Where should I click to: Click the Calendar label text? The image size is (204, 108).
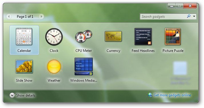point(24,51)
